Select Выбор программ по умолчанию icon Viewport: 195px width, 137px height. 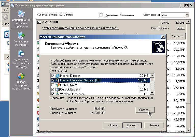point(21,76)
